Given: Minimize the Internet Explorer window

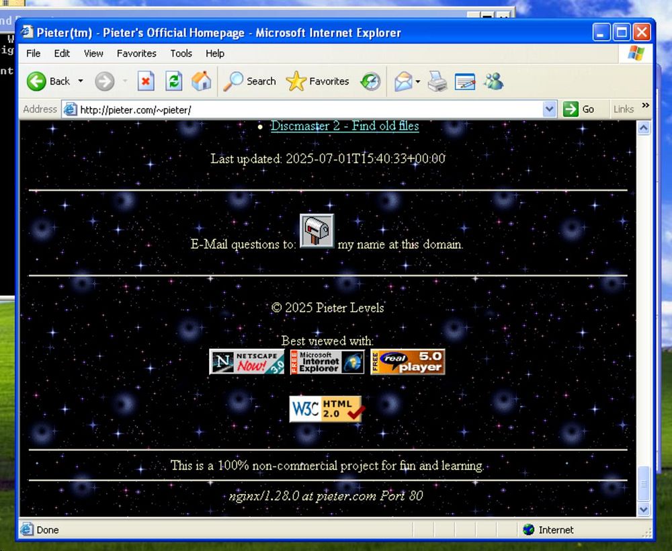Looking at the screenshot, I should (601, 32).
